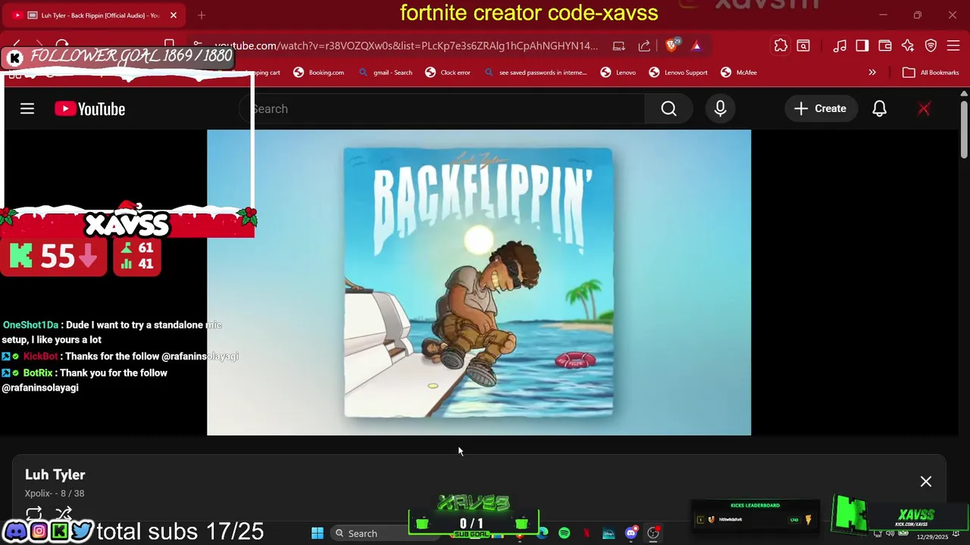
Task: Open Netflix from the taskbar
Action: [586, 533]
